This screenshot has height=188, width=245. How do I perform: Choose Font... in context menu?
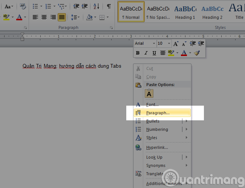click(x=153, y=105)
